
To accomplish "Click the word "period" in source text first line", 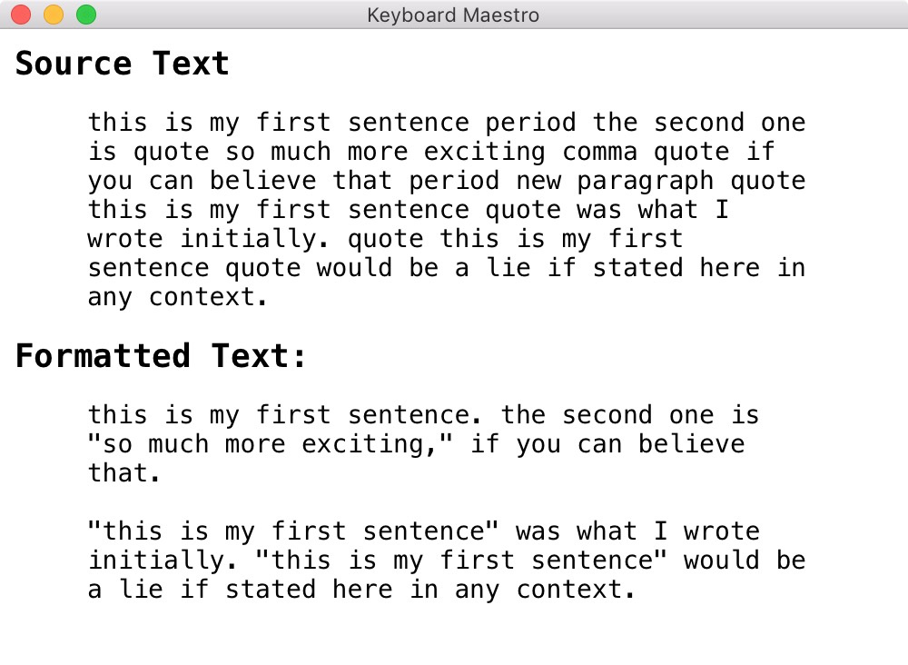I will pyautogui.click(x=530, y=123).
